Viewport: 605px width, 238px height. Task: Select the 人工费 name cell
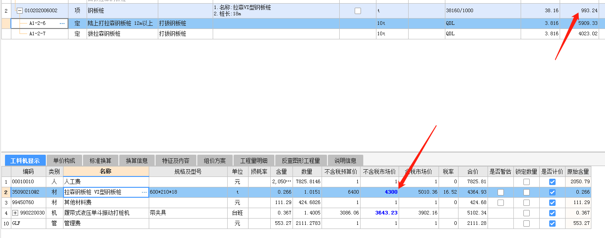106,182
